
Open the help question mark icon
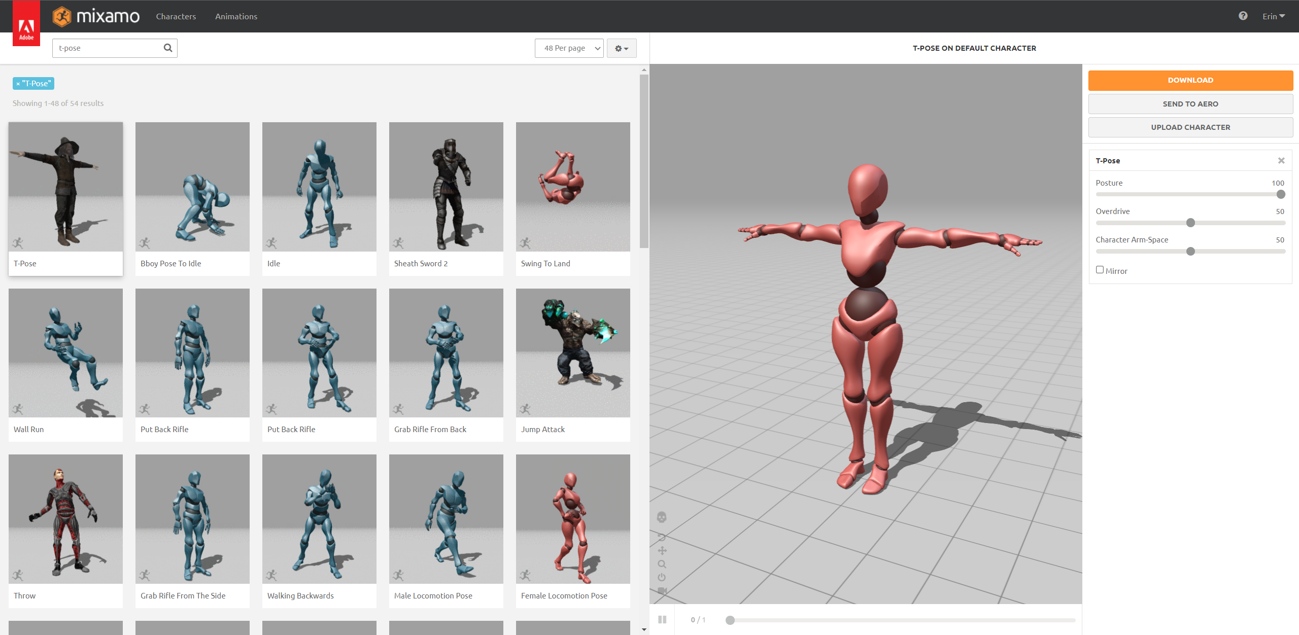pos(1243,16)
